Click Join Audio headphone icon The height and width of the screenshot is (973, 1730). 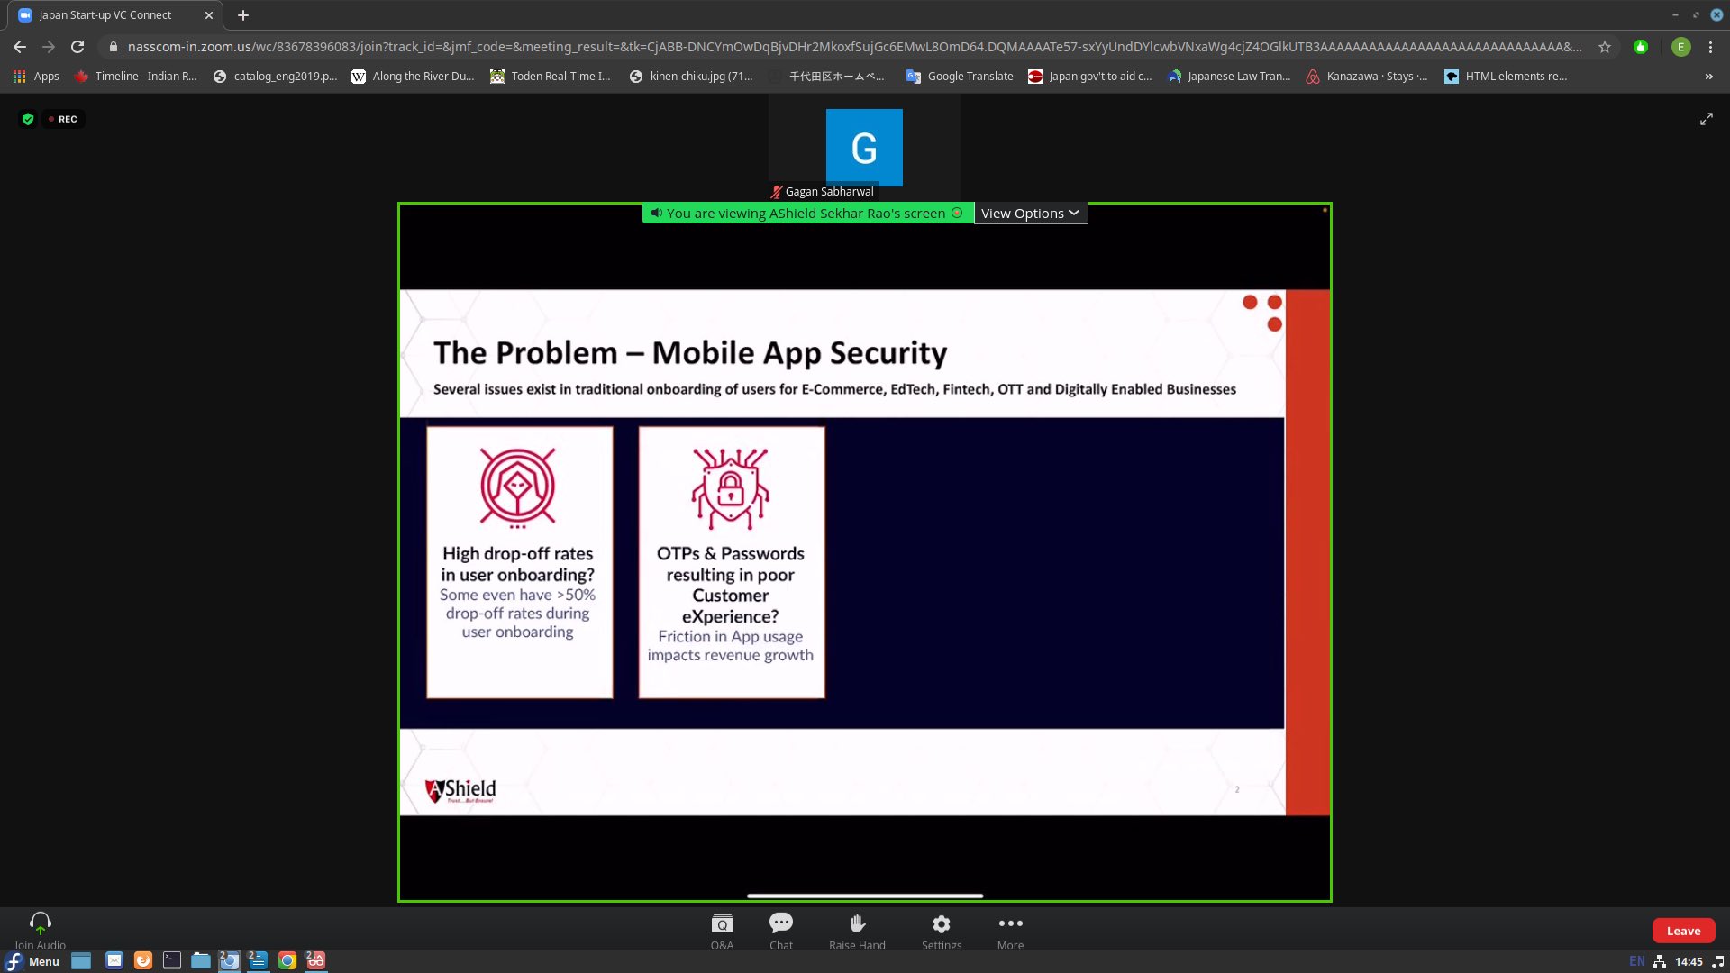point(40,923)
